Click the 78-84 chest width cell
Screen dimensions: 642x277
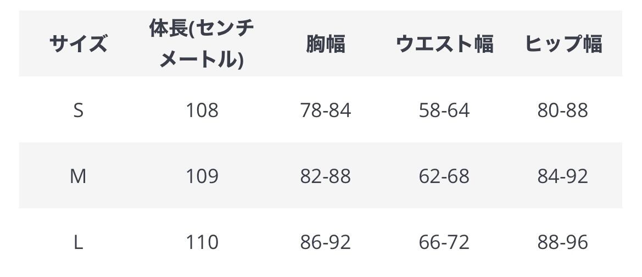326,110
